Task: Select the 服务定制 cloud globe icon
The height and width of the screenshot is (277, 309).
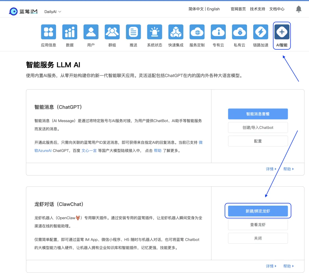Action: pos(197,32)
